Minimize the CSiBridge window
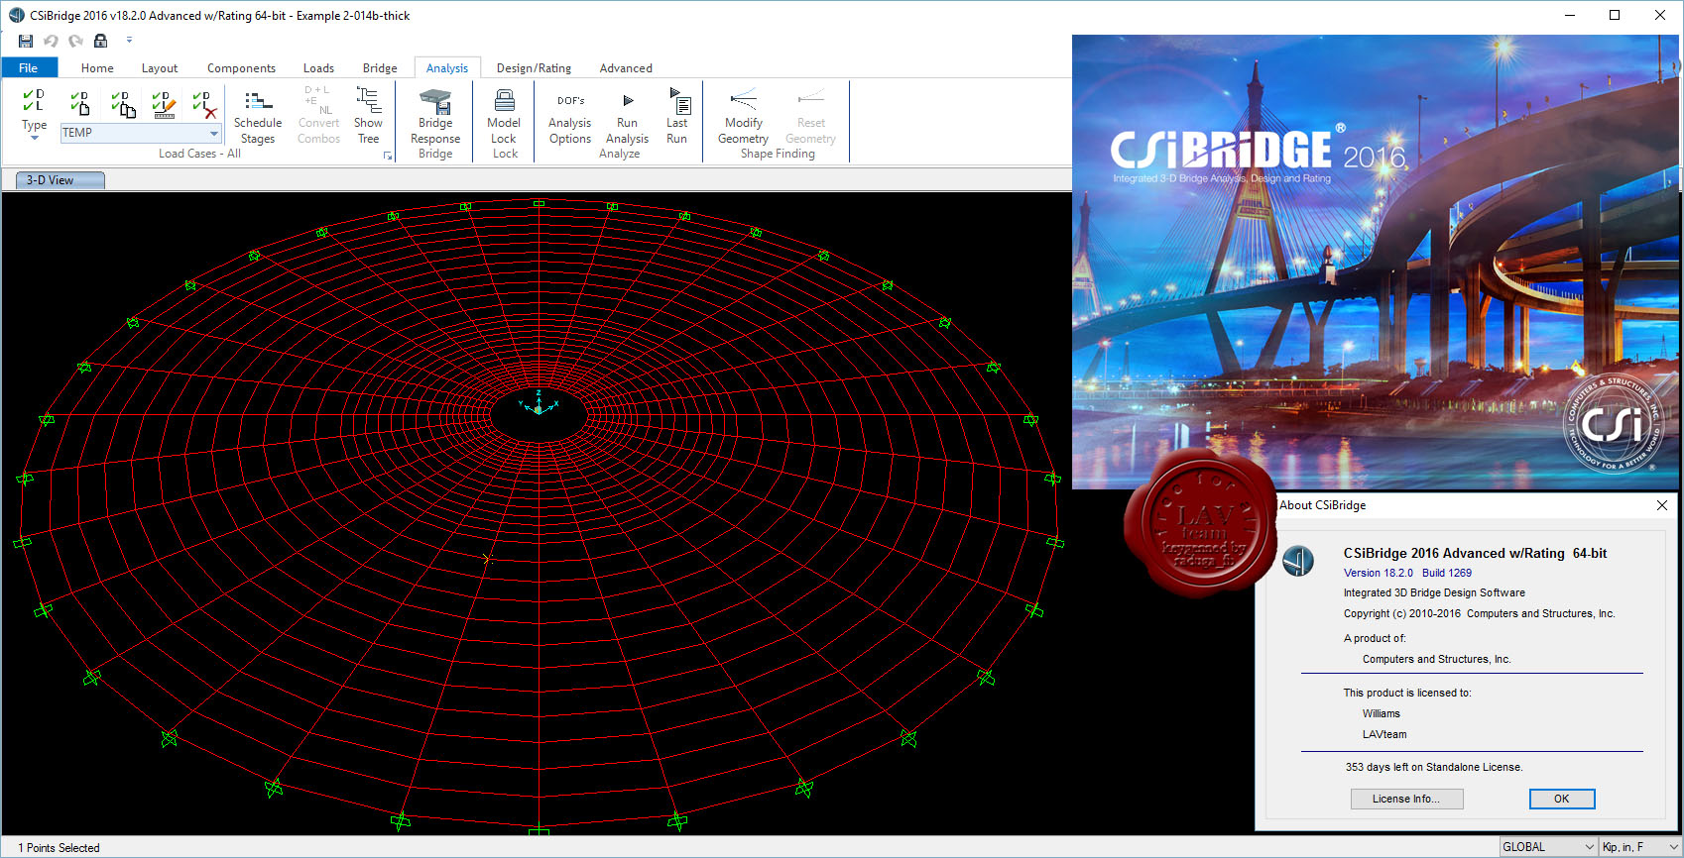This screenshot has height=858, width=1684. 1570,15
